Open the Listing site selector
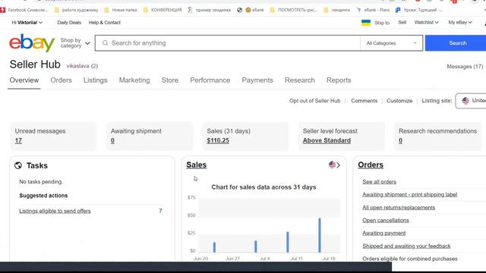 point(471,101)
